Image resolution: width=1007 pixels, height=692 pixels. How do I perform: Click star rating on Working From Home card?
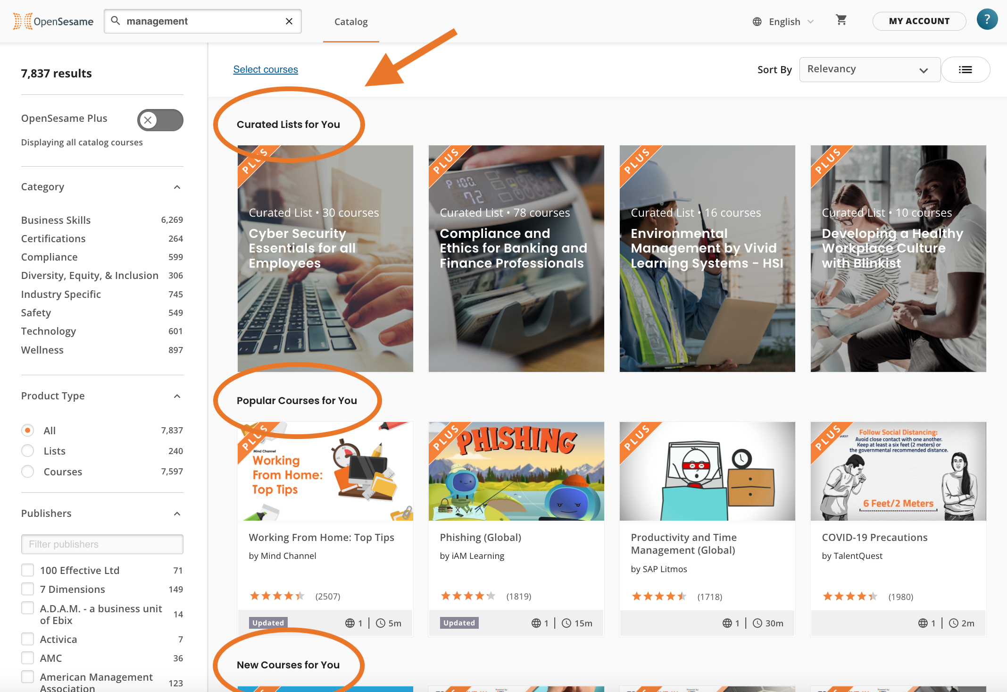pyautogui.click(x=277, y=596)
